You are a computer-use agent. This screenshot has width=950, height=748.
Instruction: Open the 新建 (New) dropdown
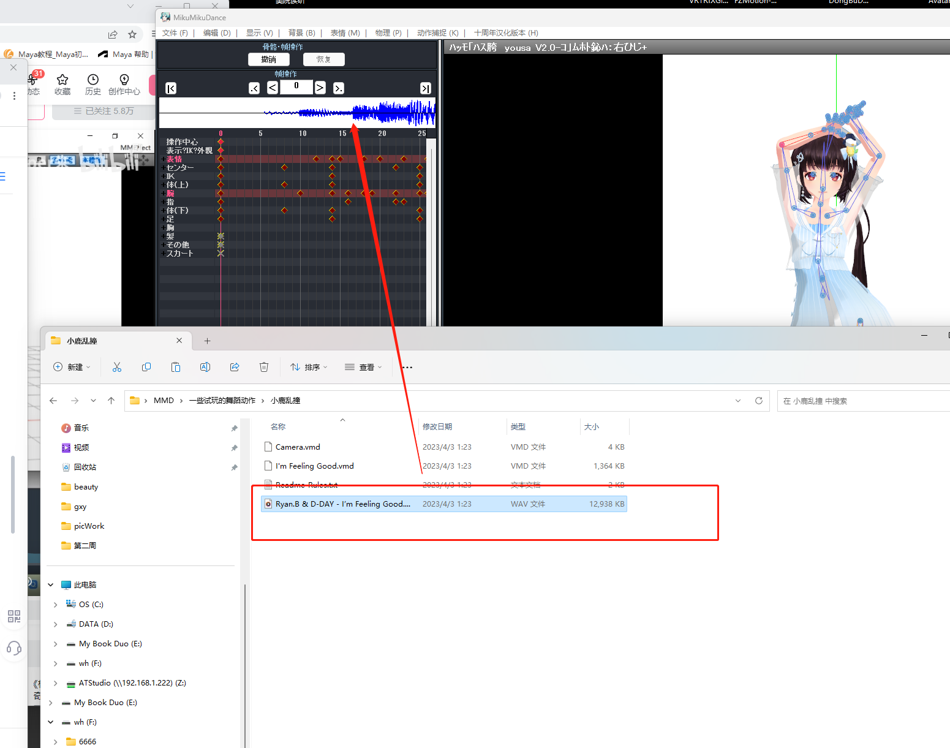[72, 366]
